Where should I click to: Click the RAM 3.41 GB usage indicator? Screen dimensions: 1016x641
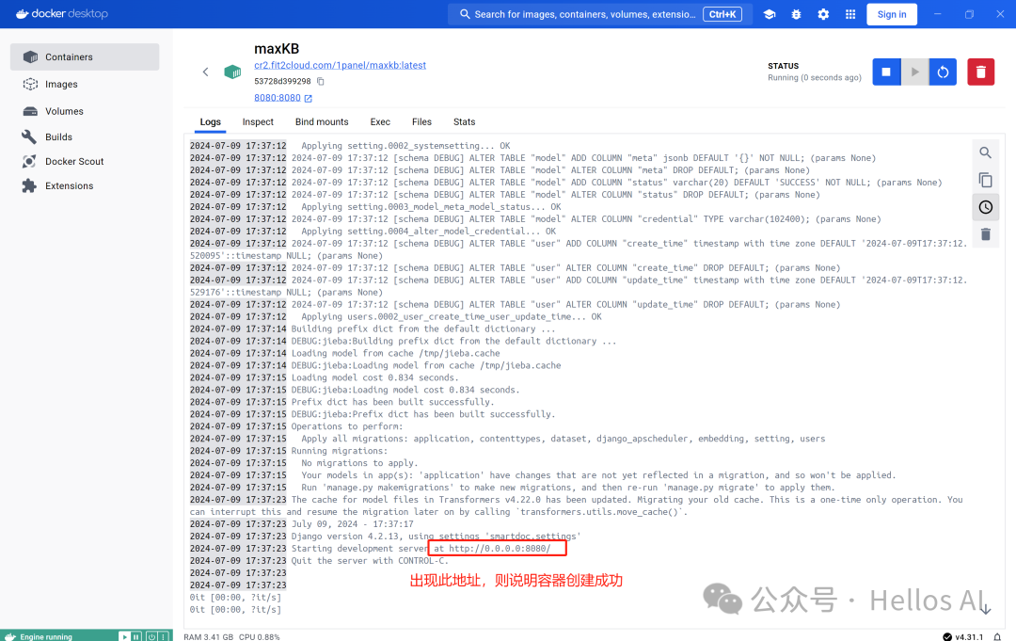pos(209,637)
